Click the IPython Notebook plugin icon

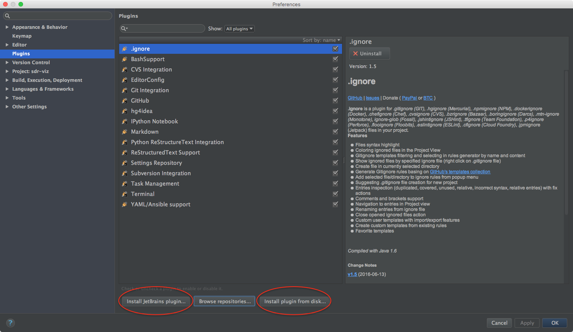point(125,121)
